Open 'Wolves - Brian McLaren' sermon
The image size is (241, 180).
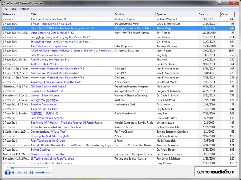click(45, 96)
